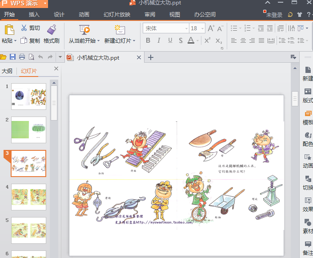The height and width of the screenshot is (258, 313).
Task: Open the Transition (切换) side panel
Action: pyautogui.click(x=308, y=179)
